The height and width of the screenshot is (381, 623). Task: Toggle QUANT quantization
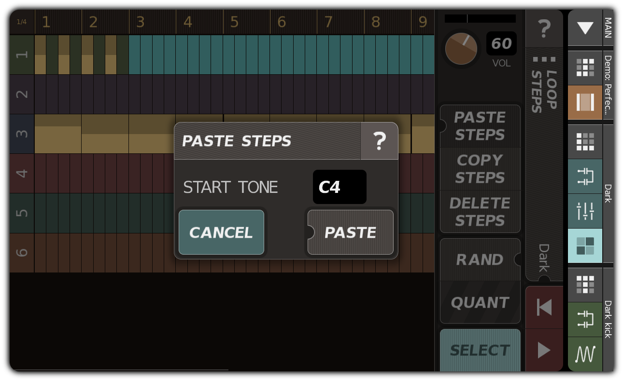pos(480,302)
